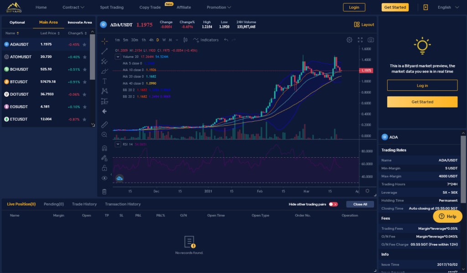
Task: Select the ruler measure tool
Action: click(x=104, y=124)
